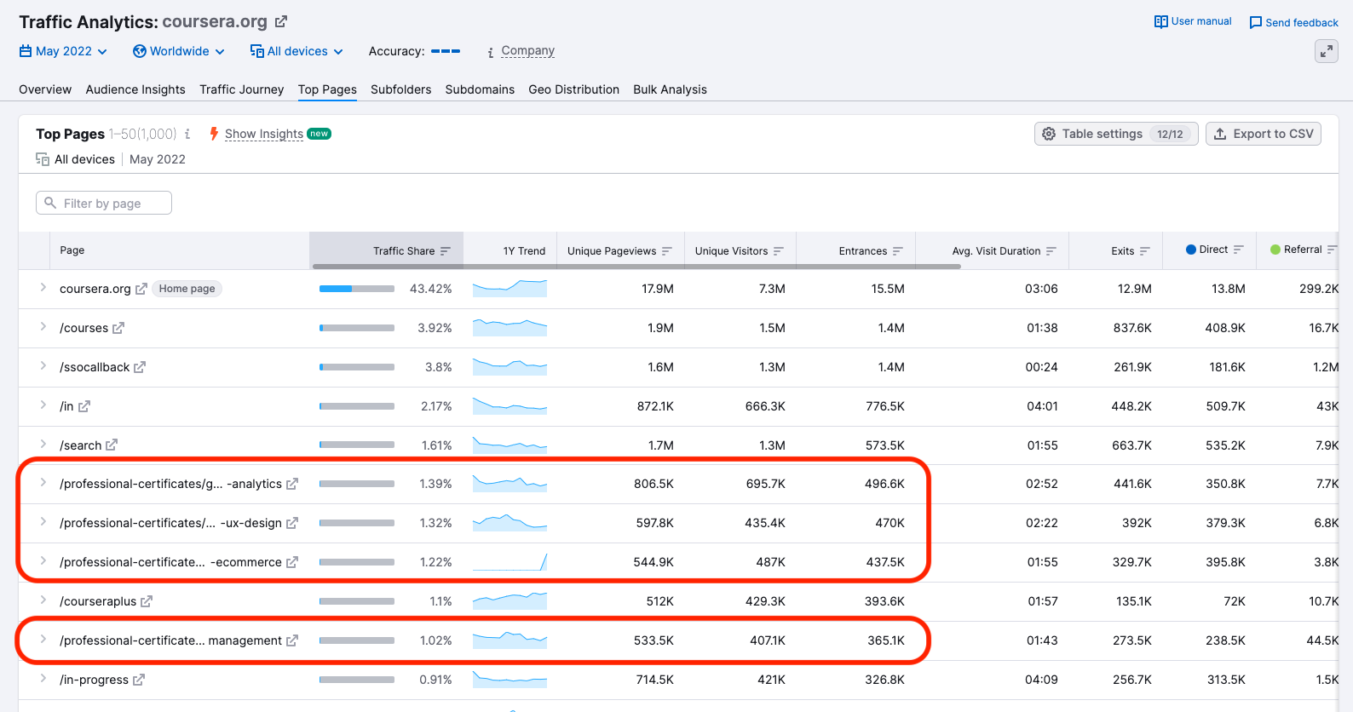1353x712 pixels.
Task: Open external link icon for coursera.org row
Action: (141, 289)
